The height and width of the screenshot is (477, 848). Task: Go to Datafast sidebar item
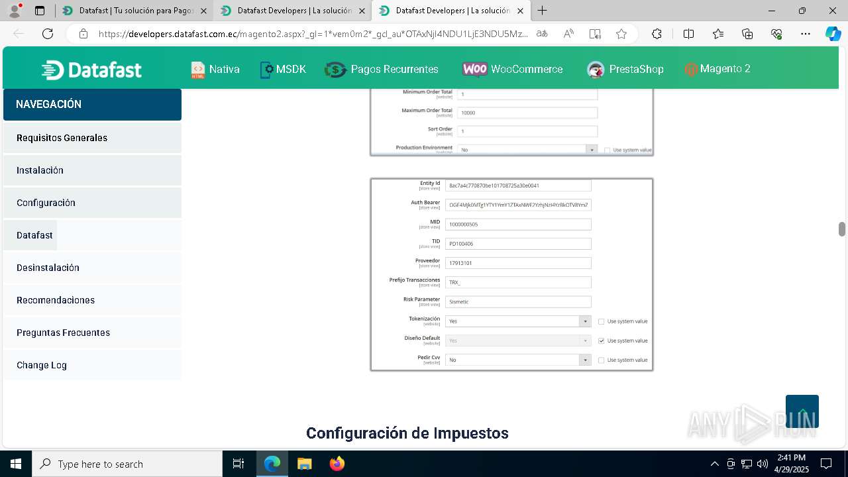pos(30,235)
